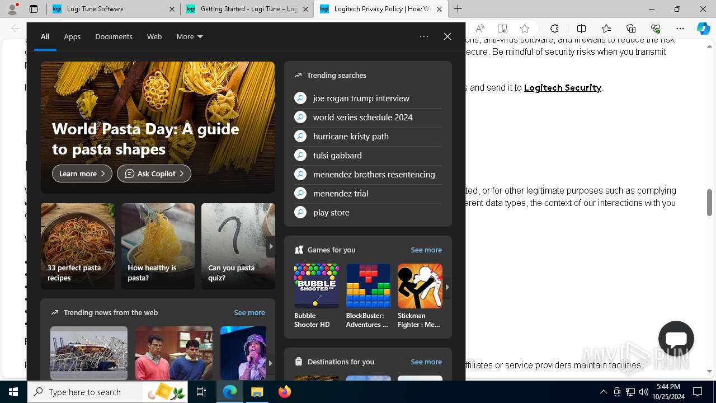Click the Windows Start button

point(13,392)
